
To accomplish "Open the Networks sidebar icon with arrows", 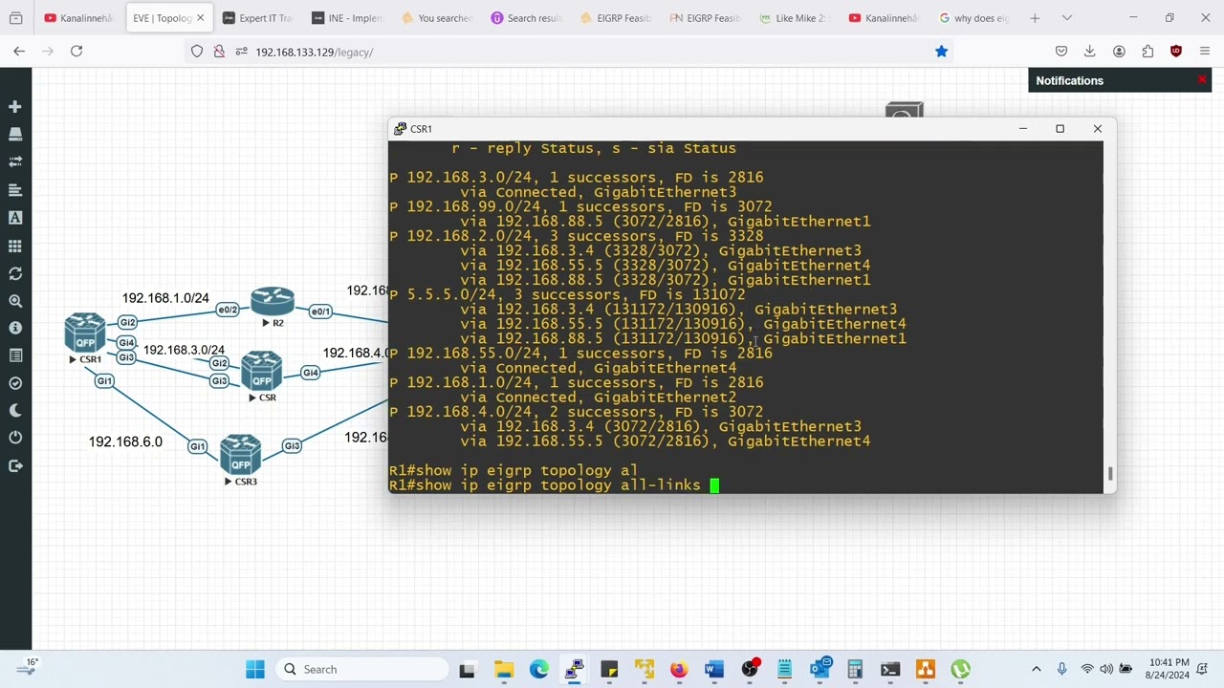I will point(15,162).
